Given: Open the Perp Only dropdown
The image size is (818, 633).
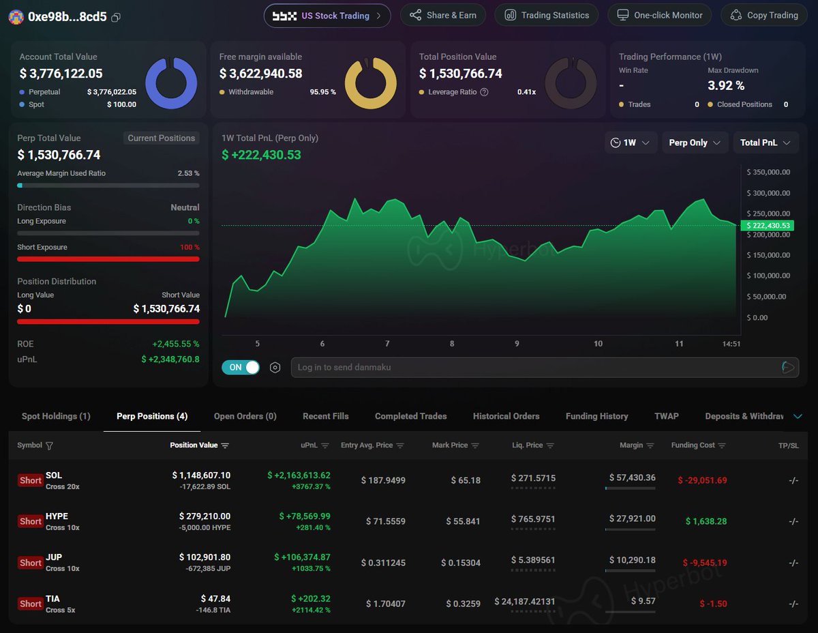Looking at the screenshot, I should [x=695, y=143].
